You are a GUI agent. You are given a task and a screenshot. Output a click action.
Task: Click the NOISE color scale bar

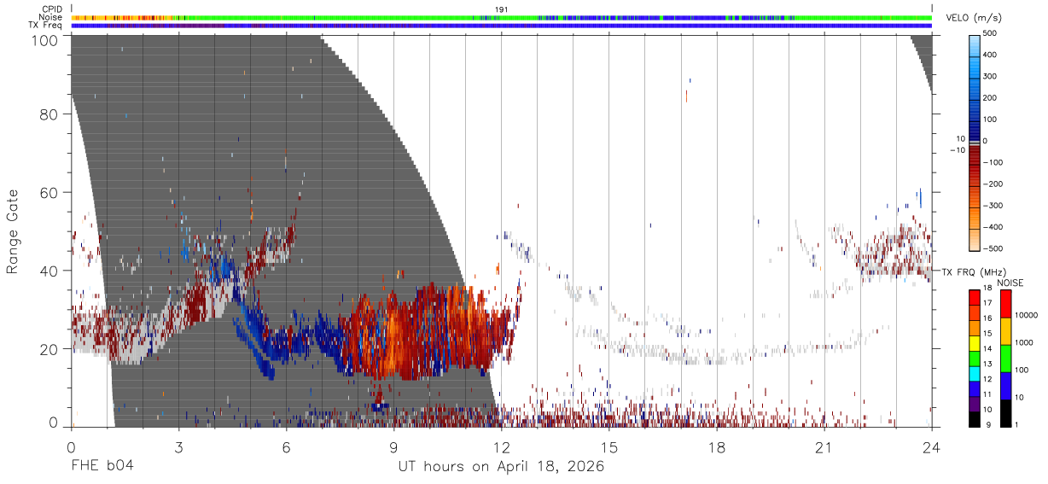pyautogui.click(x=1005, y=358)
